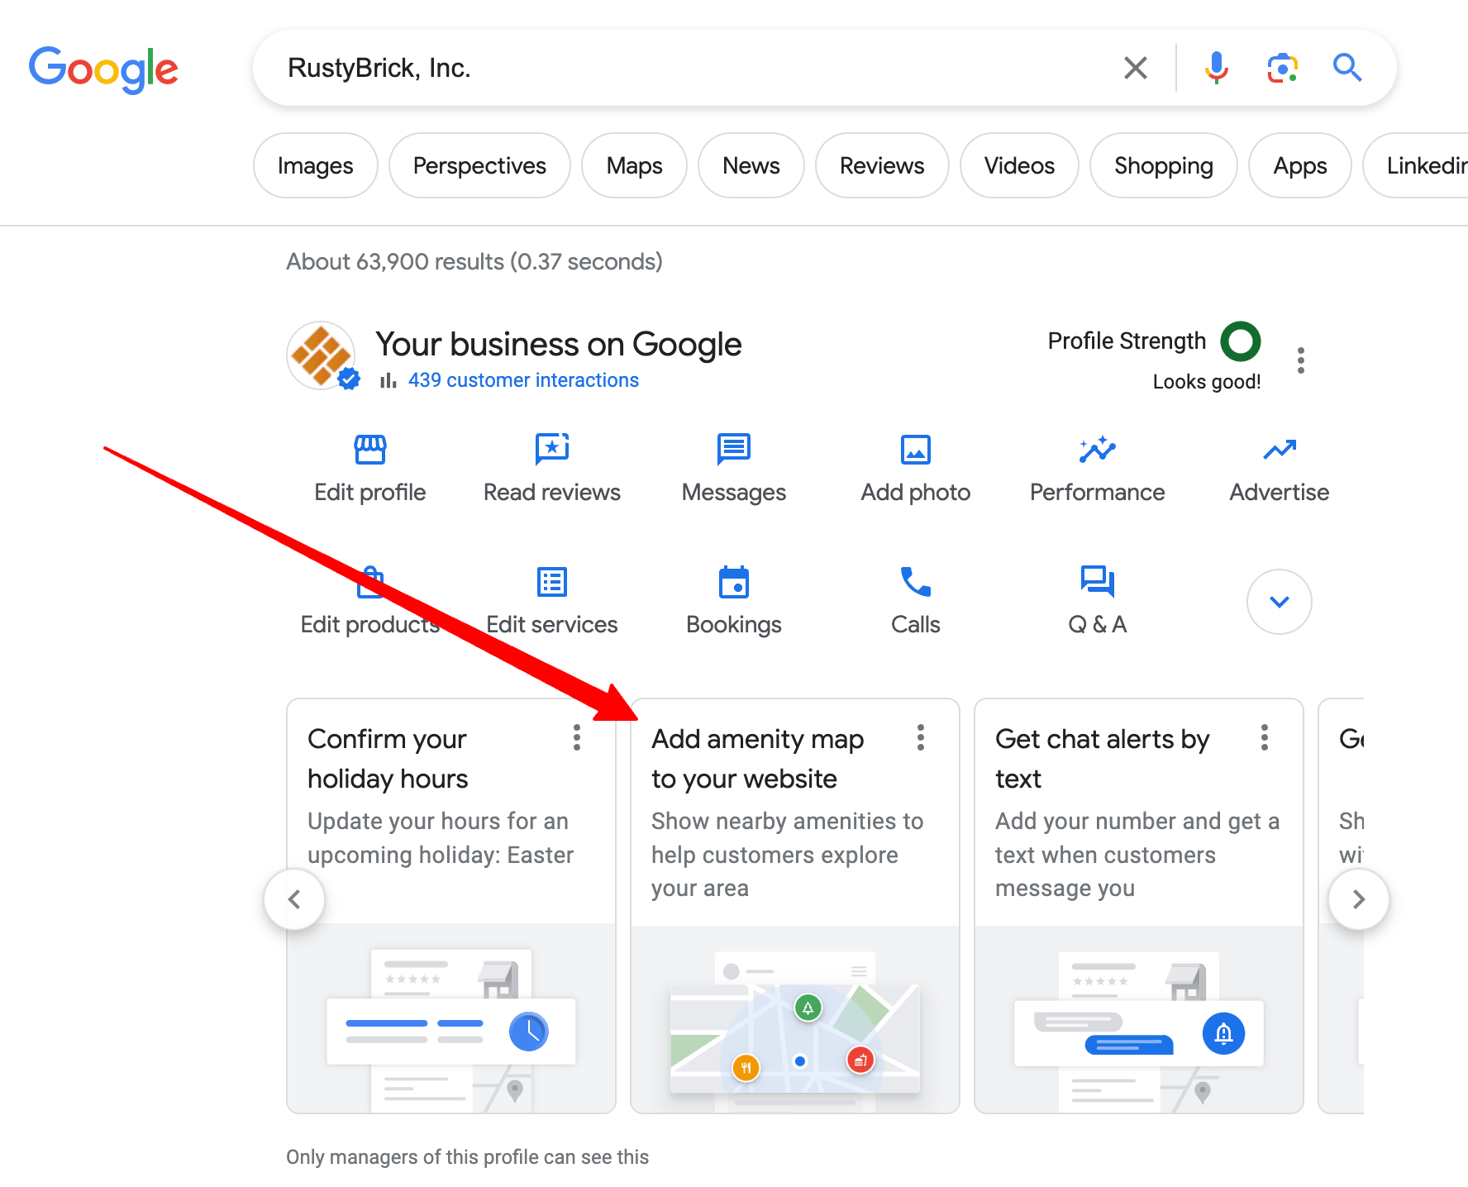1468x1187 pixels.
Task: Select the Advertise icon
Action: click(x=1278, y=450)
